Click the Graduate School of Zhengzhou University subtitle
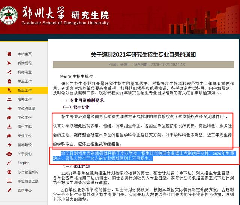 65,23
